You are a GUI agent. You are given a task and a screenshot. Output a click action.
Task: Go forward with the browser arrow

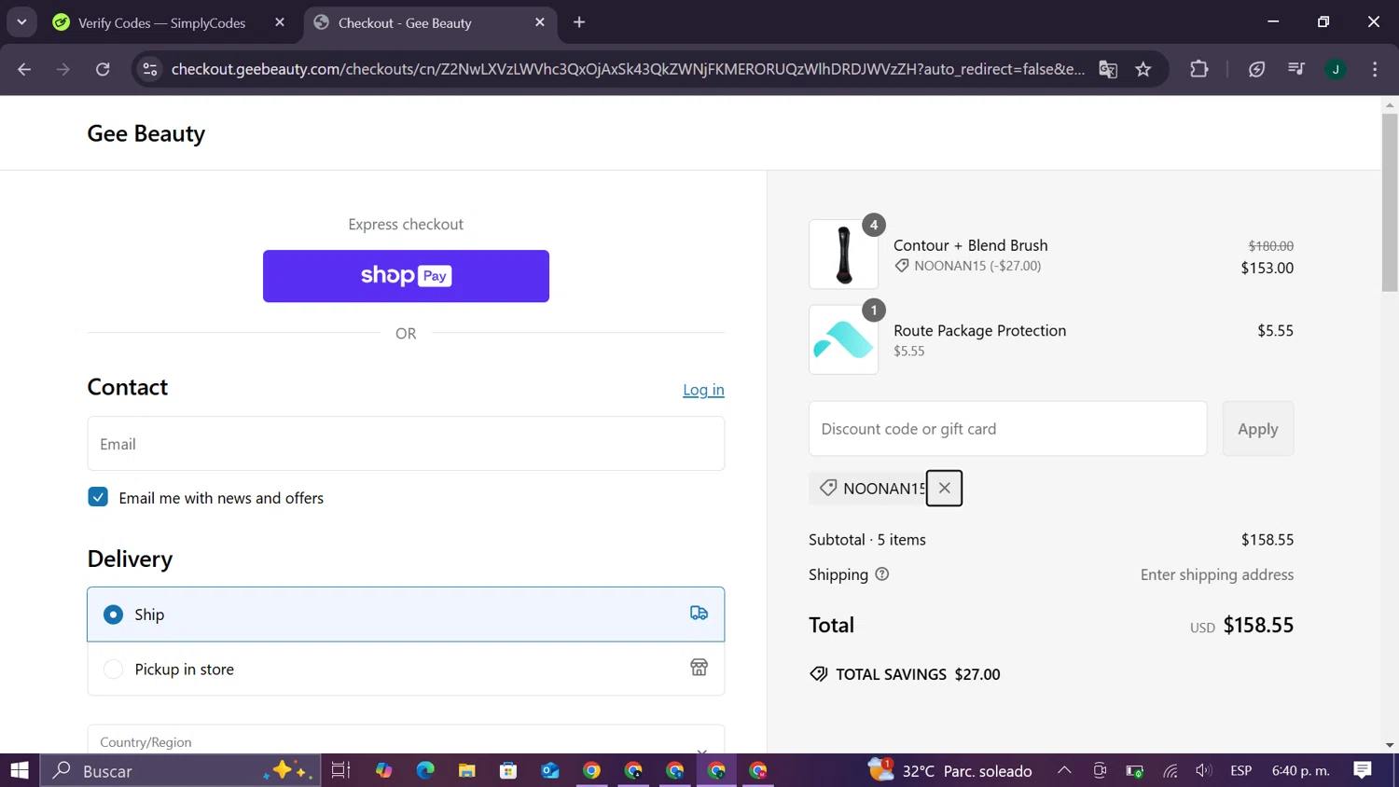[63, 69]
